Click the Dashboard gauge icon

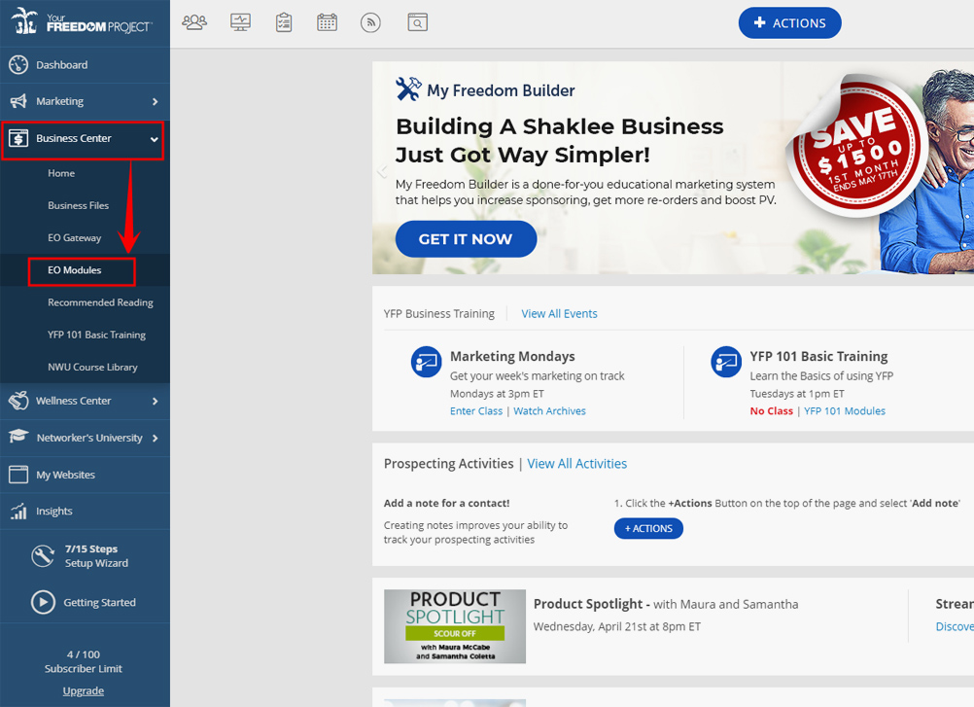coord(18,64)
